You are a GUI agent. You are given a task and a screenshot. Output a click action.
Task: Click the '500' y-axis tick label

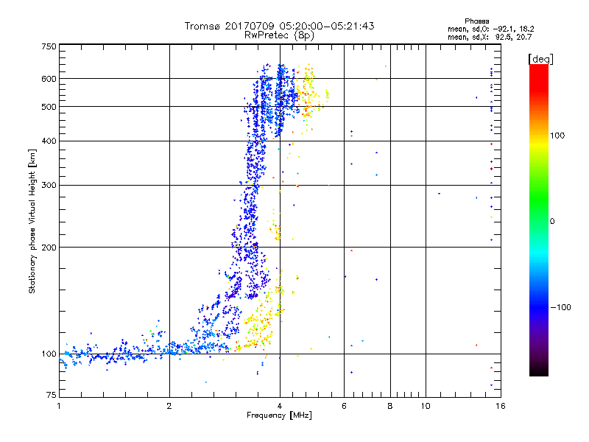49,107
